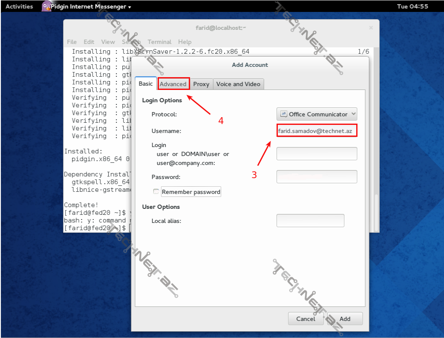The image size is (444, 338).
Task: Check the Remember password box
Action: tap(156, 191)
